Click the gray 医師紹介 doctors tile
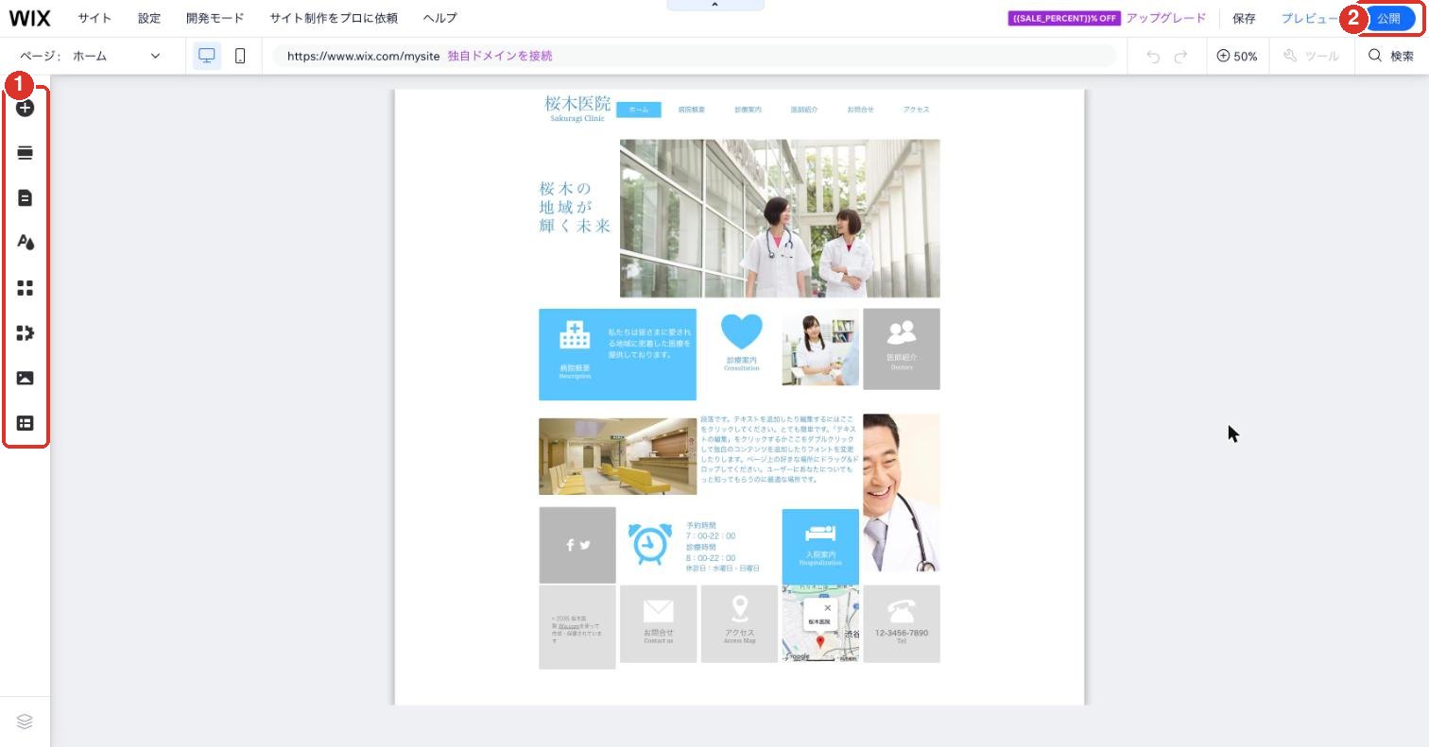1429x747 pixels. [x=902, y=348]
